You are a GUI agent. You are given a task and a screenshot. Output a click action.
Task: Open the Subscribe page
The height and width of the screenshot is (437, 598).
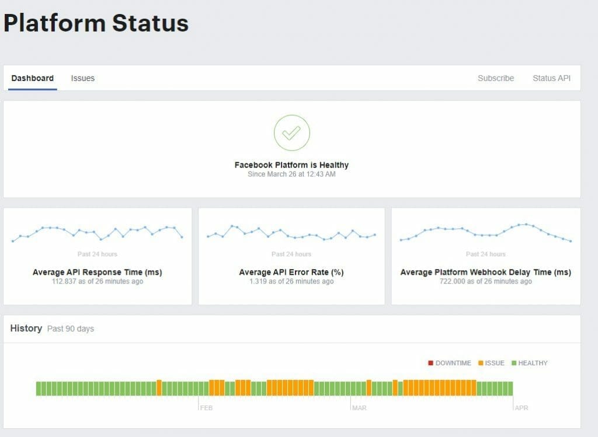496,78
